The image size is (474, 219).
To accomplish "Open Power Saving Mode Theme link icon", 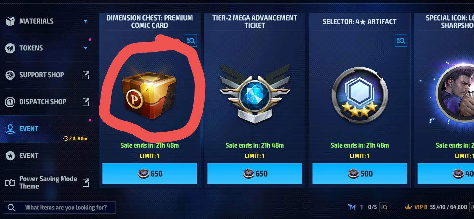I will point(86,183).
